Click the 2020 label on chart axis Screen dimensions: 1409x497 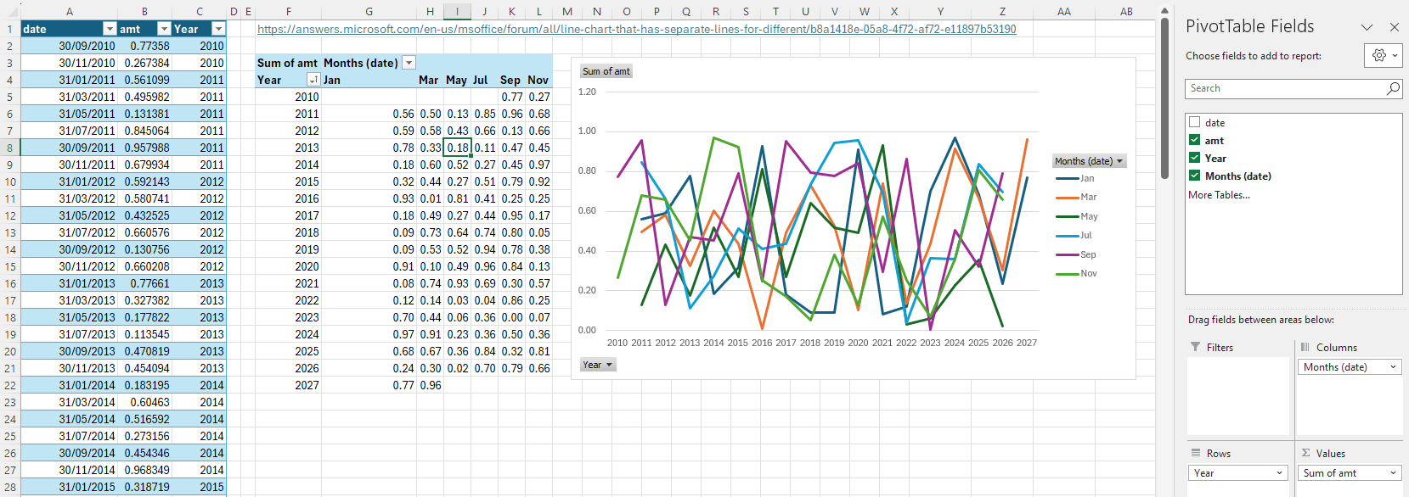858,343
